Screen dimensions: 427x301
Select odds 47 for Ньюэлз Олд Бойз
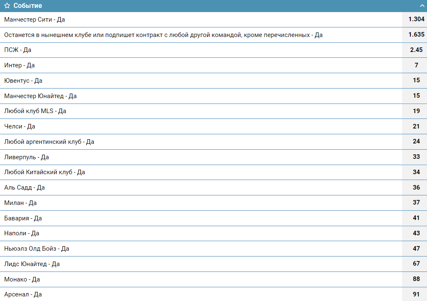[415, 249]
